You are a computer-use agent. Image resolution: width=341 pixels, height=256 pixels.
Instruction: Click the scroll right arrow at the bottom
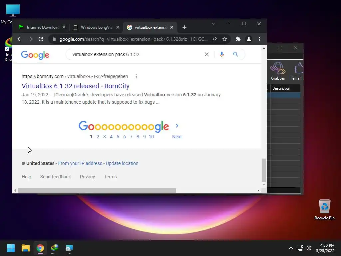pyautogui.click(x=258, y=190)
